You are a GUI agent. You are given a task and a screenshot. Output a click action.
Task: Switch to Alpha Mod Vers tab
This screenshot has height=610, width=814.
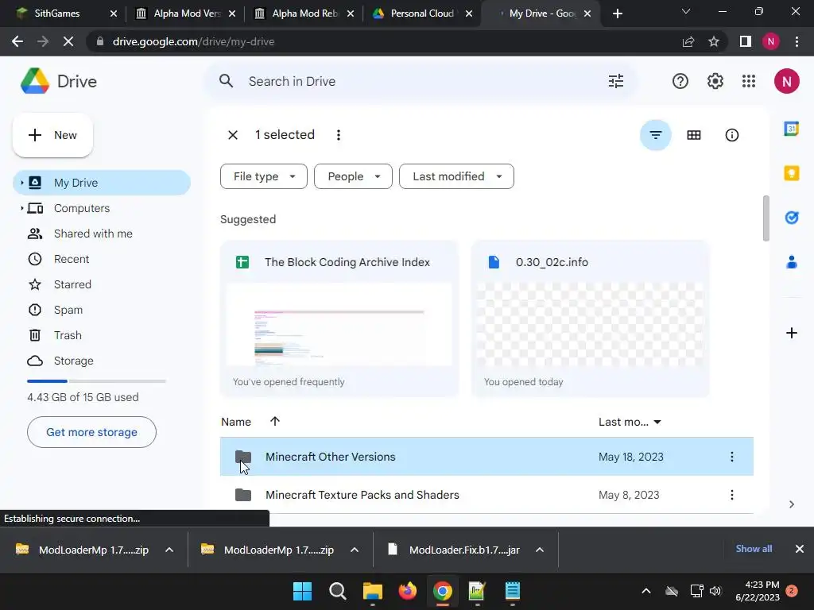[x=187, y=14]
